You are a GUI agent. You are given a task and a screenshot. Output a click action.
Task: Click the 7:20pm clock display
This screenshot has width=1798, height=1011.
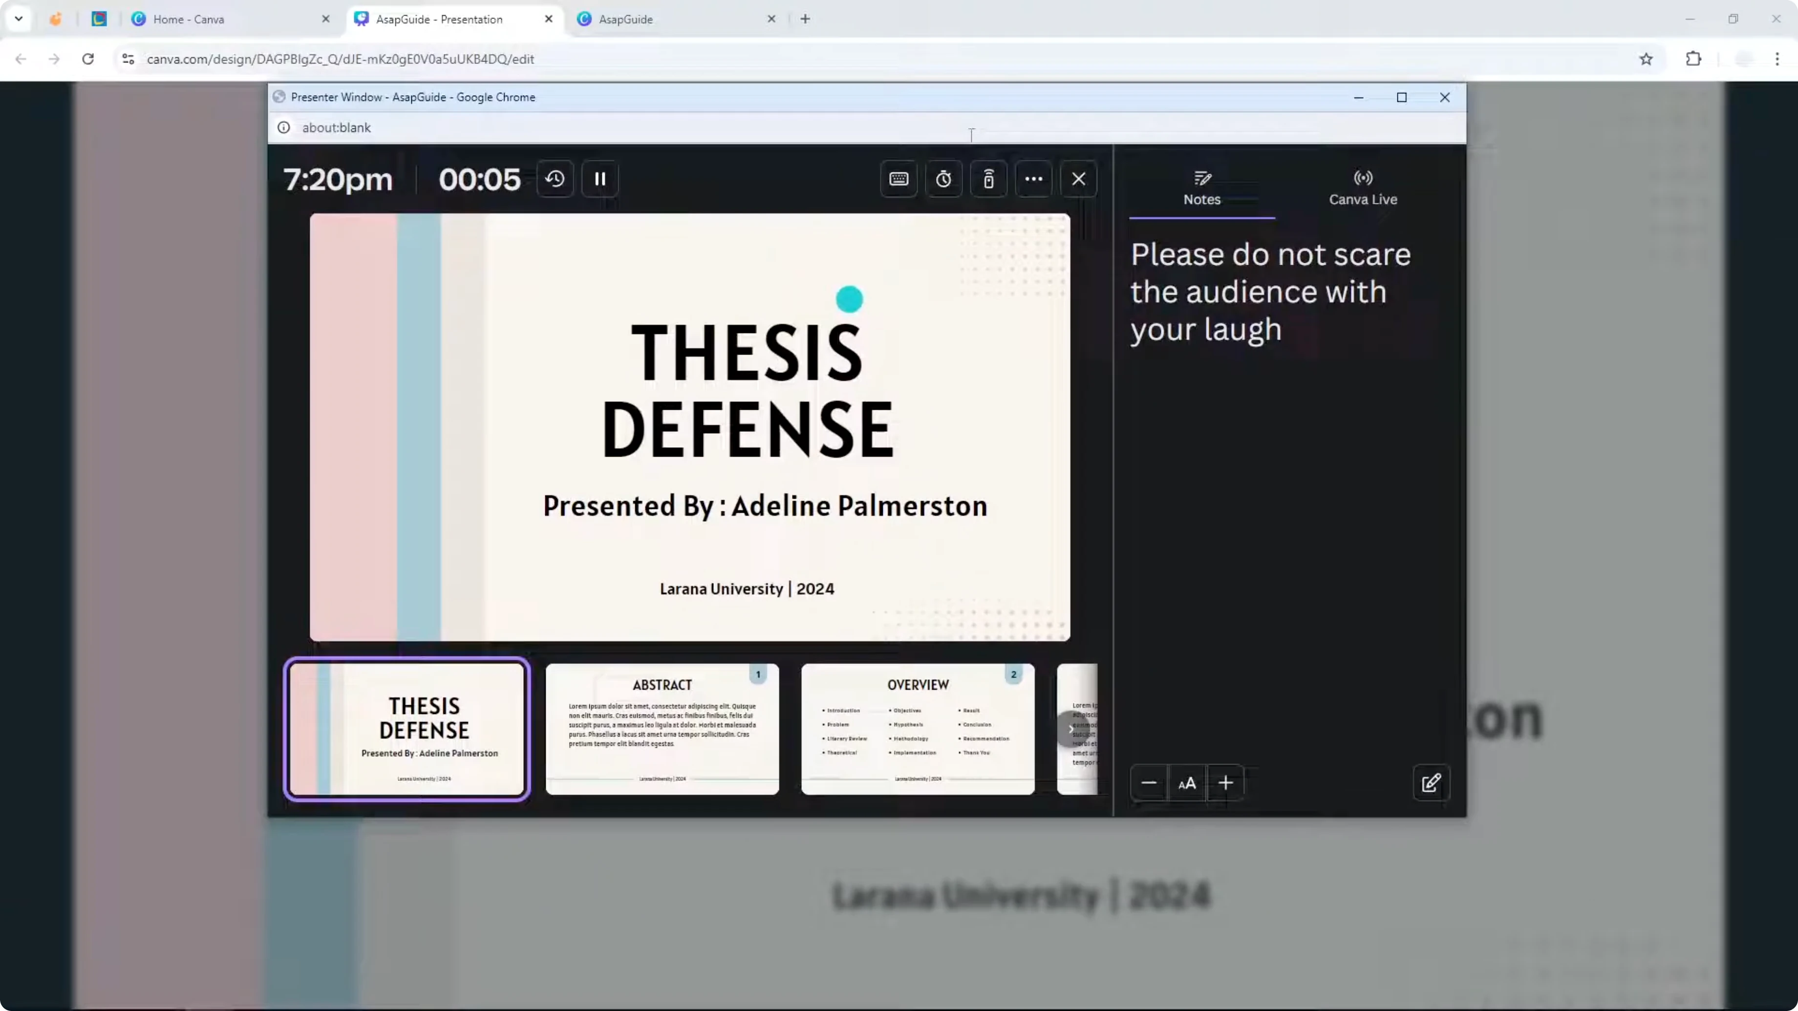tap(338, 180)
